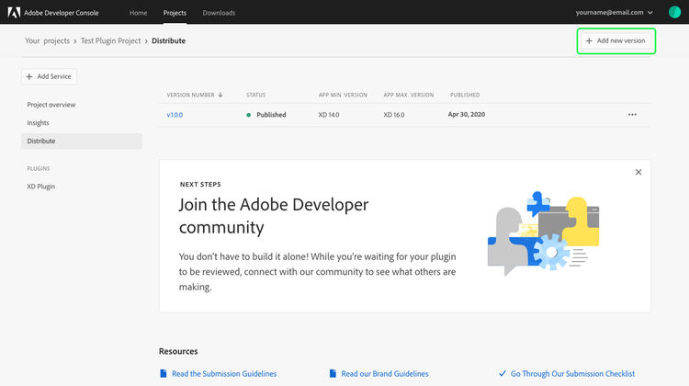Open the Downloads tab
Screen dimensions: 689x386
pos(219,13)
